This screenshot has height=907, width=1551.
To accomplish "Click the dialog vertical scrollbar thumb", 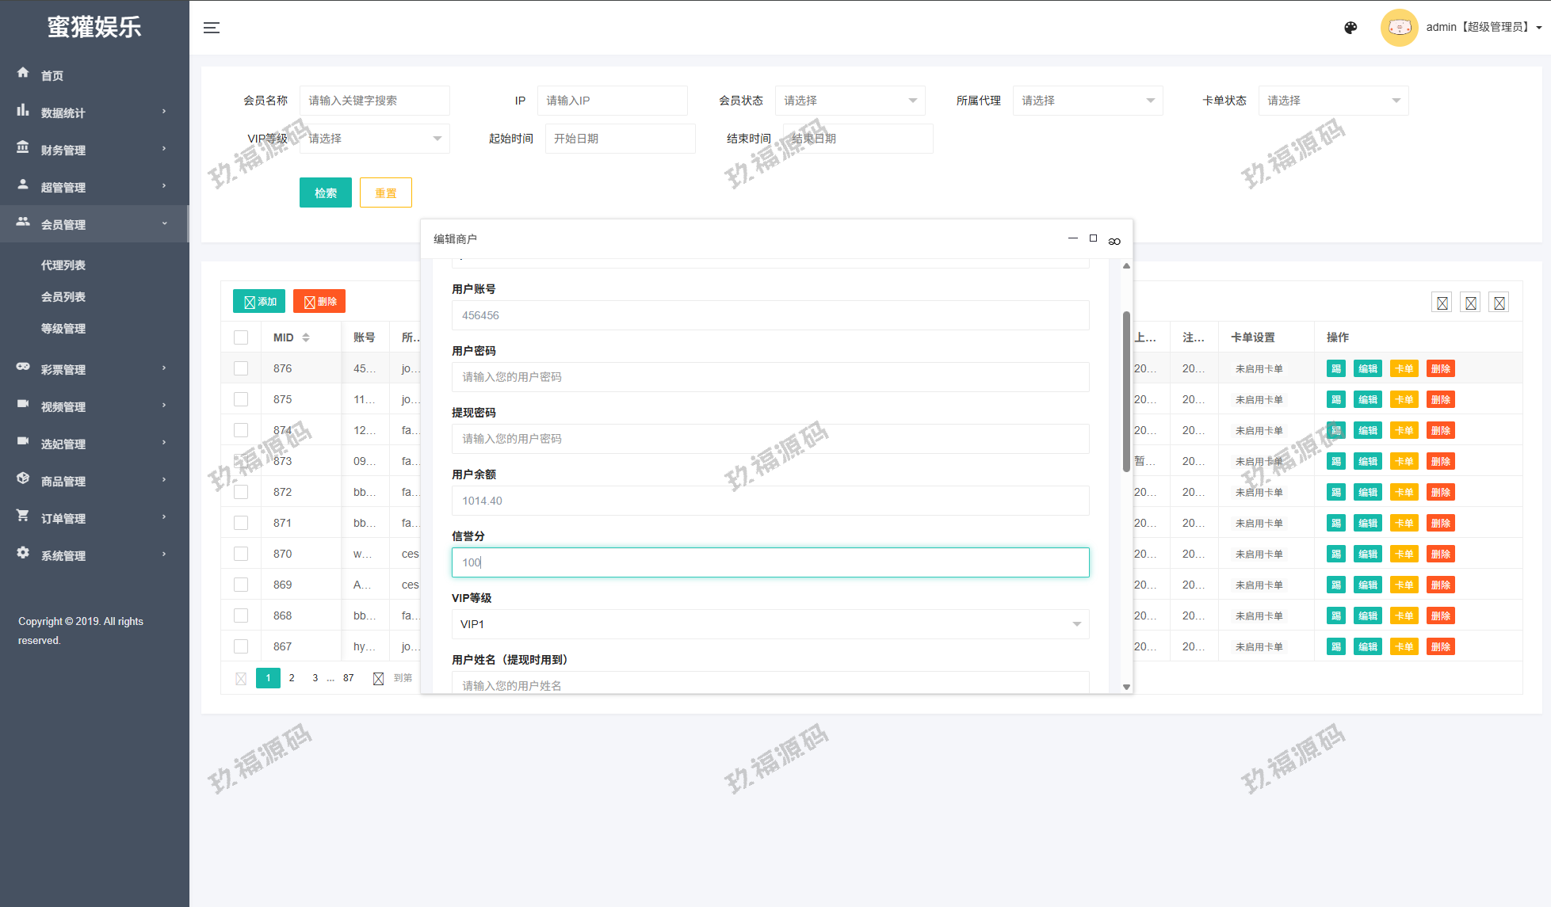I will point(1126,391).
